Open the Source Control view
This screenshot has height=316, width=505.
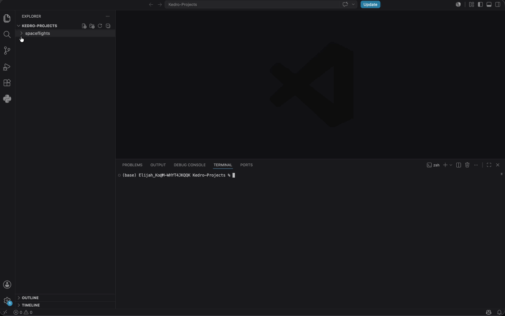pyautogui.click(x=7, y=50)
